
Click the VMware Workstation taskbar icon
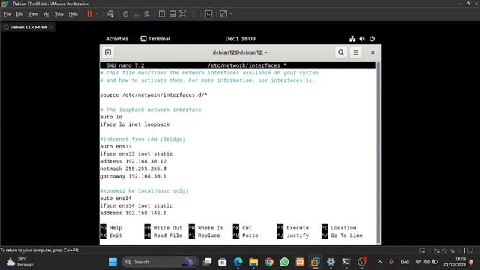coord(315,262)
